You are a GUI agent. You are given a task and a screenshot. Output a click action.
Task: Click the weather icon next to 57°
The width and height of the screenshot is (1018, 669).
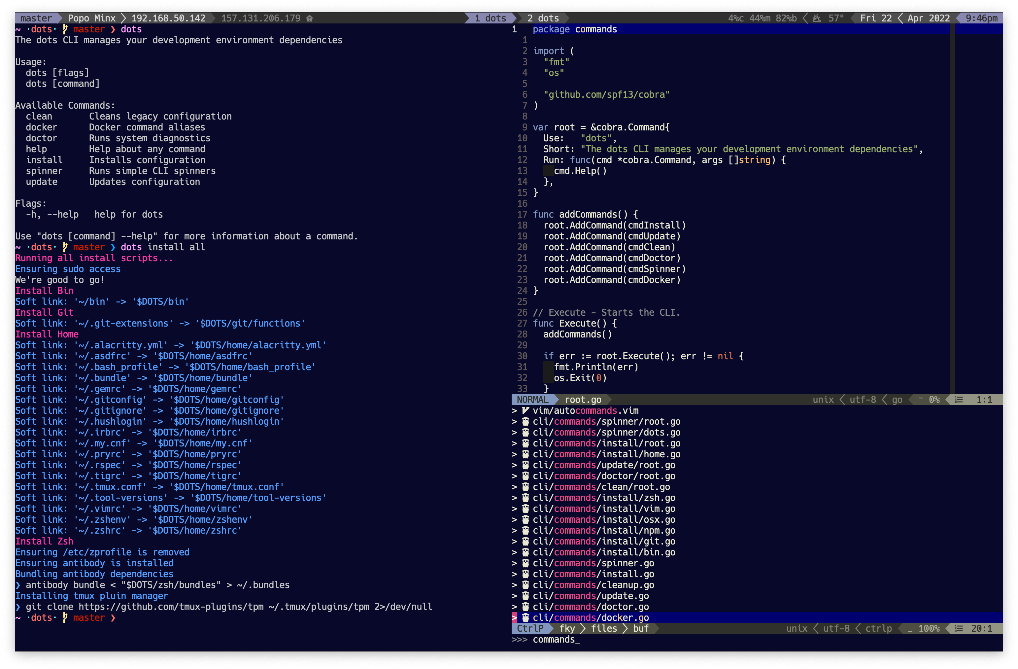coord(817,18)
